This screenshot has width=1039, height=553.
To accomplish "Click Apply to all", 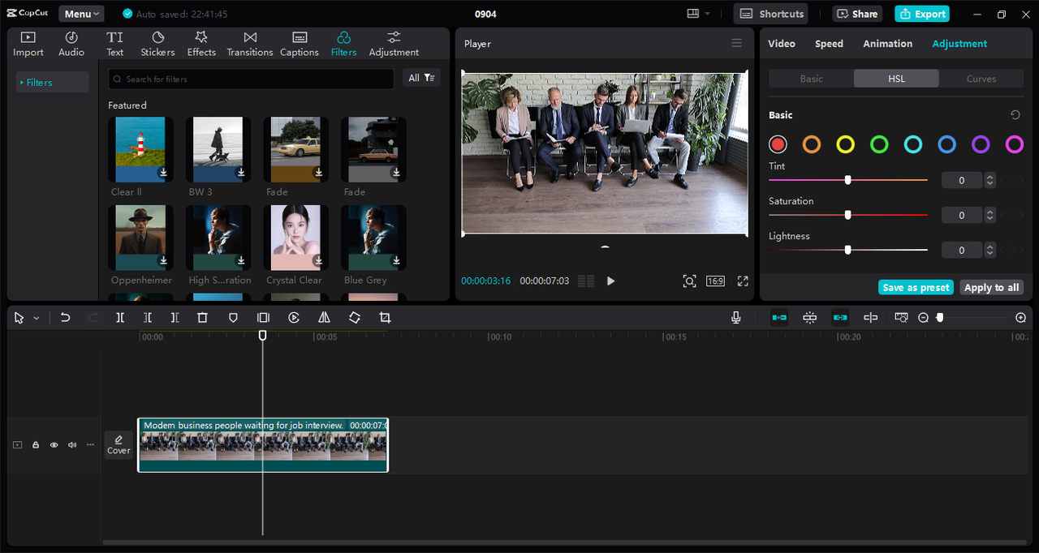I will [x=991, y=287].
